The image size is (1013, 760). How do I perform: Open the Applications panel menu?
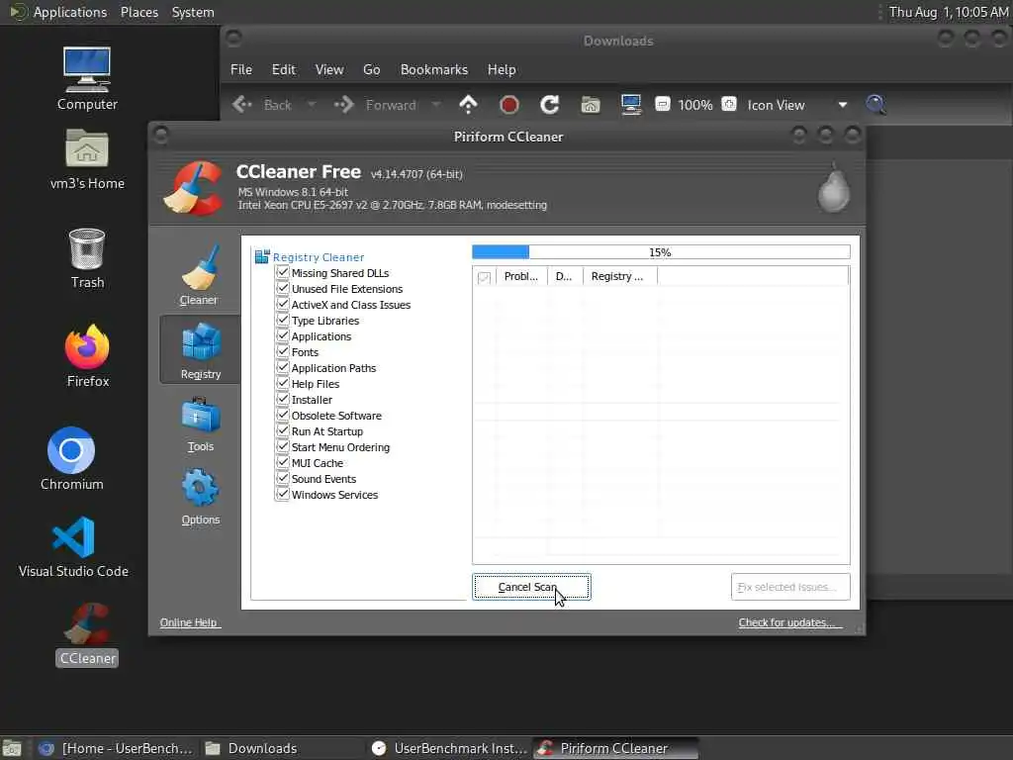[70, 12]
